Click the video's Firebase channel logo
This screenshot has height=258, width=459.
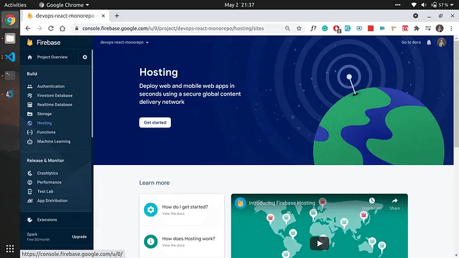pos(240,203)
